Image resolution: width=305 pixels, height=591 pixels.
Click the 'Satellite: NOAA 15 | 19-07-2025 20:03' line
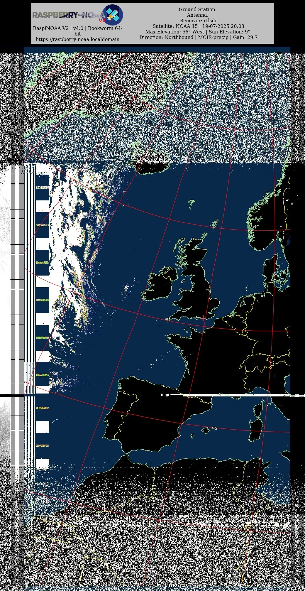coord(199,26)
